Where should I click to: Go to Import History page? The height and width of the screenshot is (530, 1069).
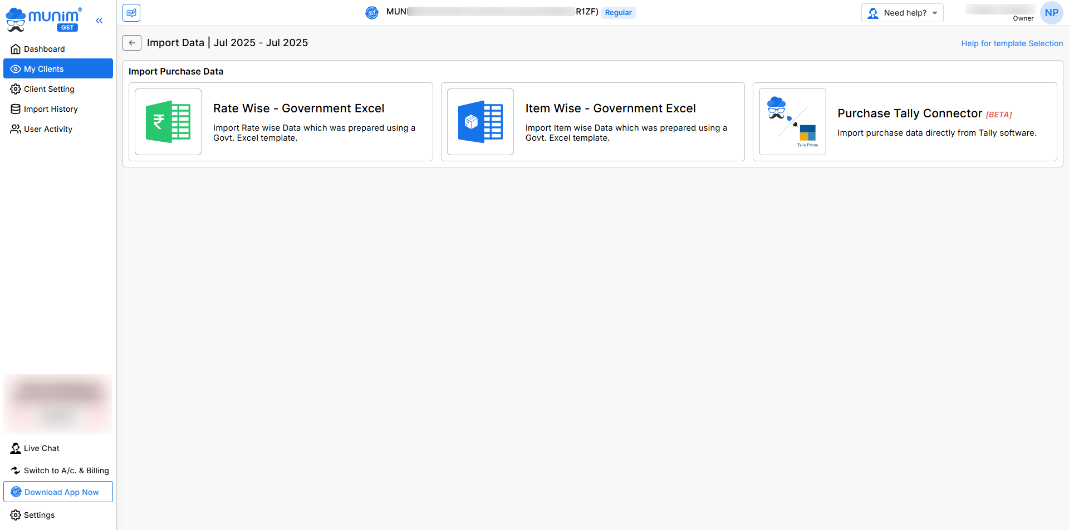51,109
